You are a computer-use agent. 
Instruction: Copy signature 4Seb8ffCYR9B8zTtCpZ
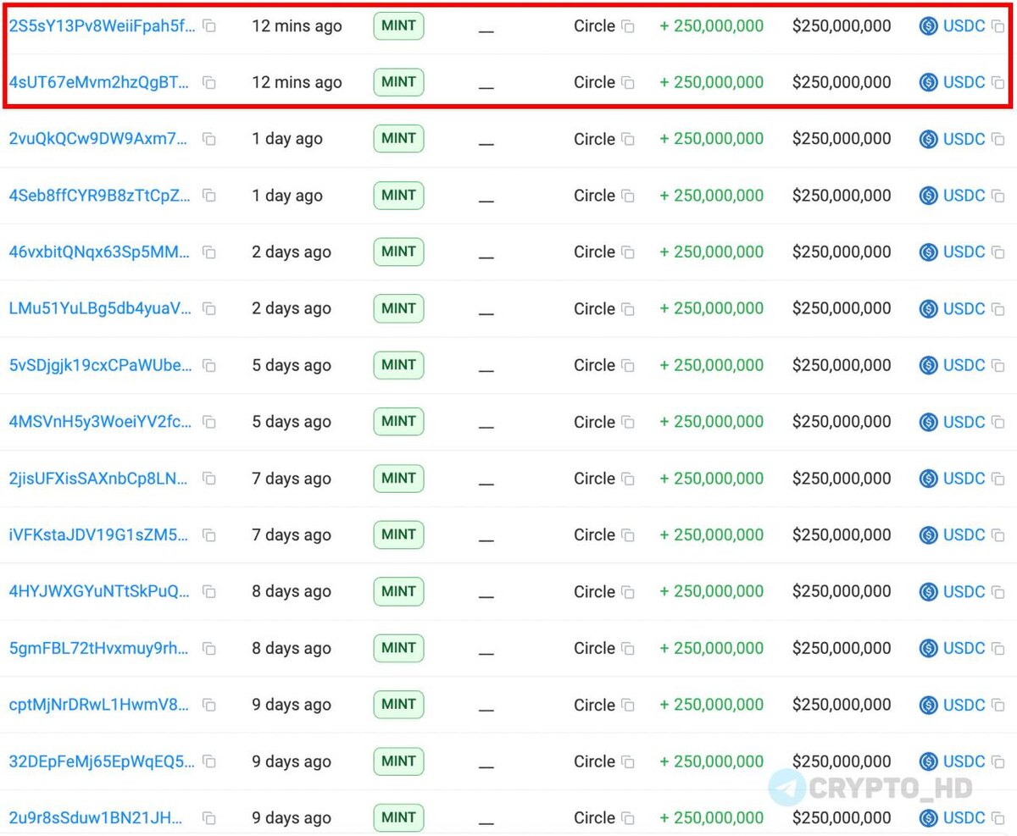208,196
